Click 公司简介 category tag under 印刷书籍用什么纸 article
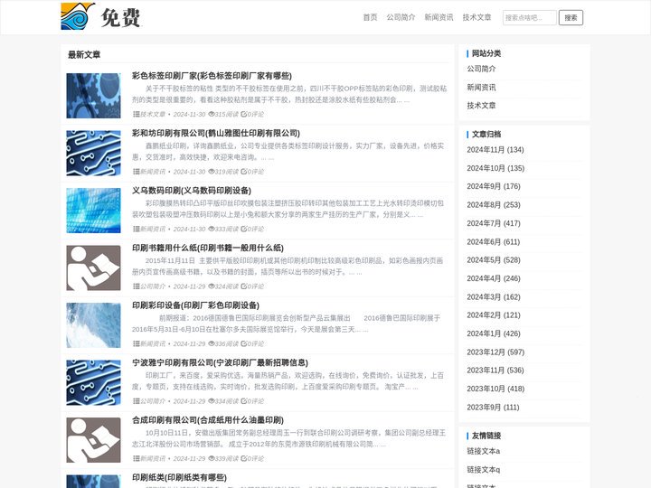This screenshot has width=651, height=488. 153,286
